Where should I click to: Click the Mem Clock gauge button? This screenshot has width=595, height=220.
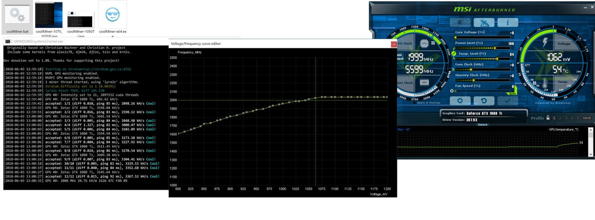(404, 83)
